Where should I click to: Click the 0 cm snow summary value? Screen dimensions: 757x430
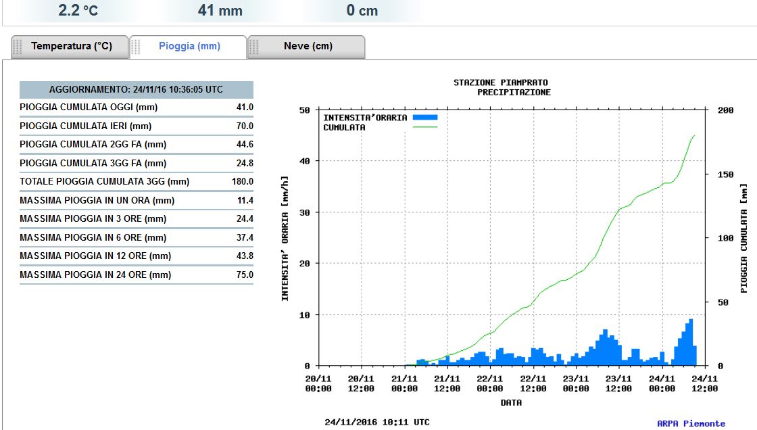tap(362, 10)
